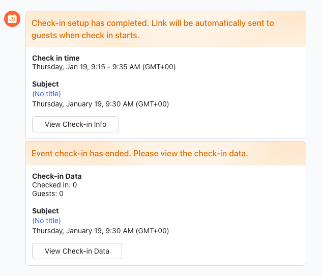Screen dimensions: 322x276
Task: Click the Subject heading in ended card
Action: coord(45,211)
